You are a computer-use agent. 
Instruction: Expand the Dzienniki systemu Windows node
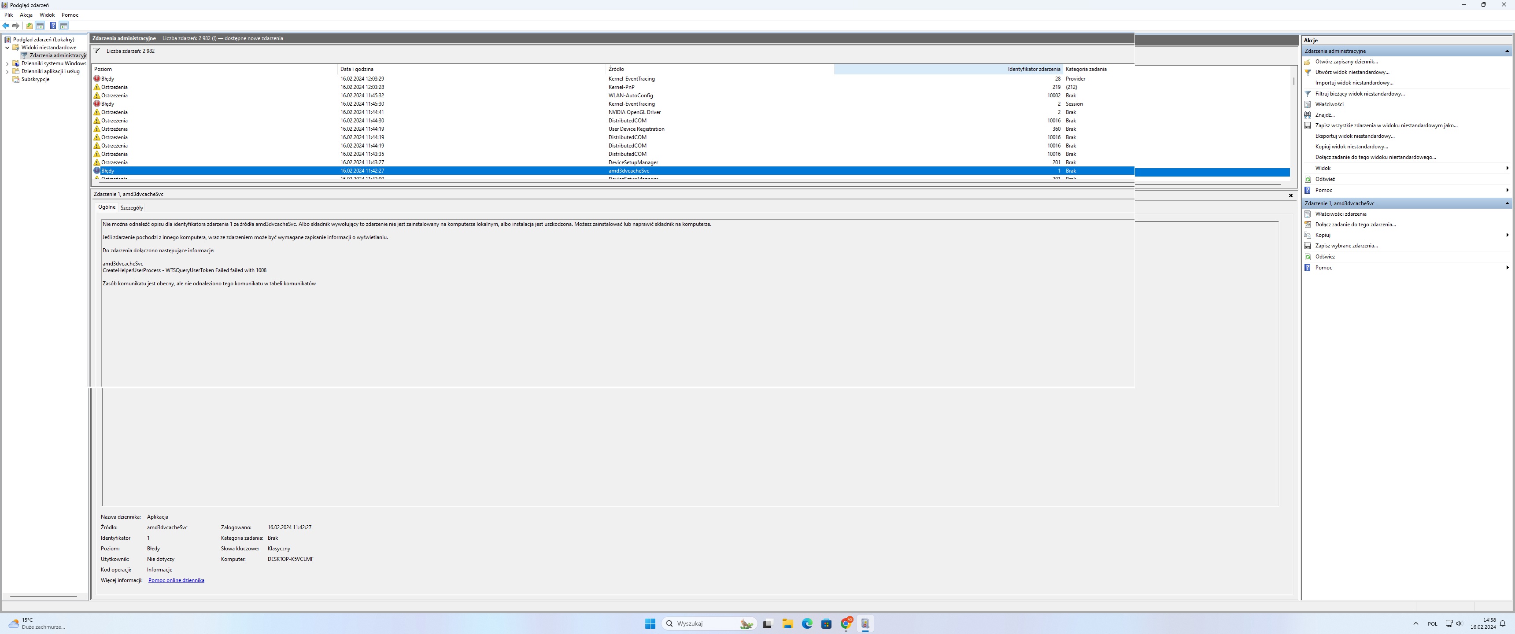(x=7, y=63)
